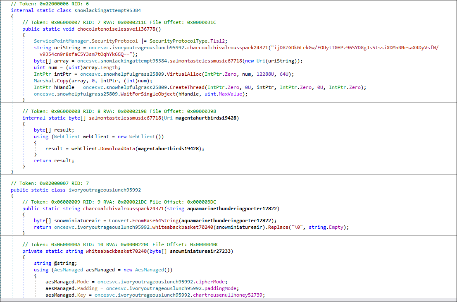This screenshot has width=457, height=302.
Task: Click the Marshal class reference
Action: tap(44, 81)
